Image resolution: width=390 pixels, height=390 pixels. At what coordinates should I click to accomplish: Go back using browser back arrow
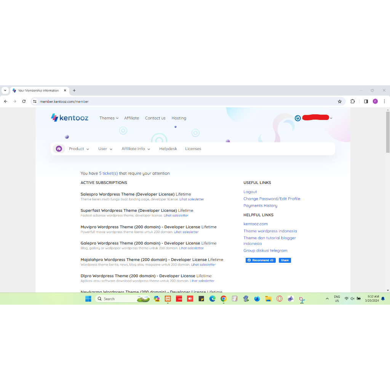[x=6, y=101]
